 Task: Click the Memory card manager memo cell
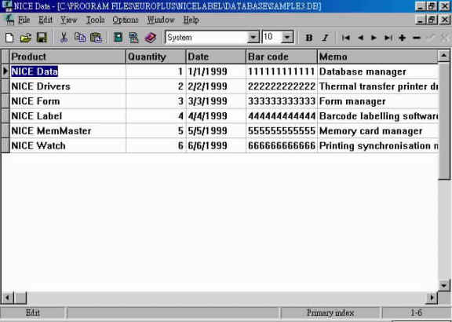click(378, 131)
